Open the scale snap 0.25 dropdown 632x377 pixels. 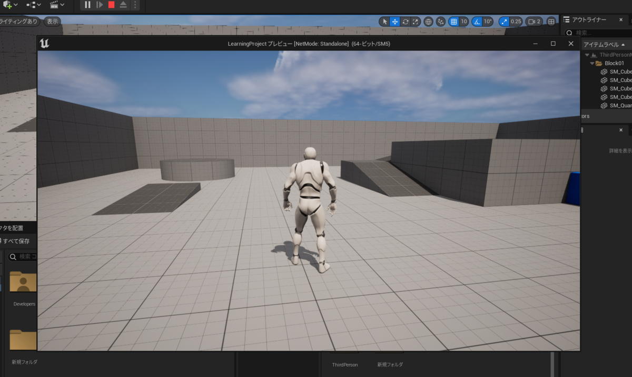click(516, 22)
